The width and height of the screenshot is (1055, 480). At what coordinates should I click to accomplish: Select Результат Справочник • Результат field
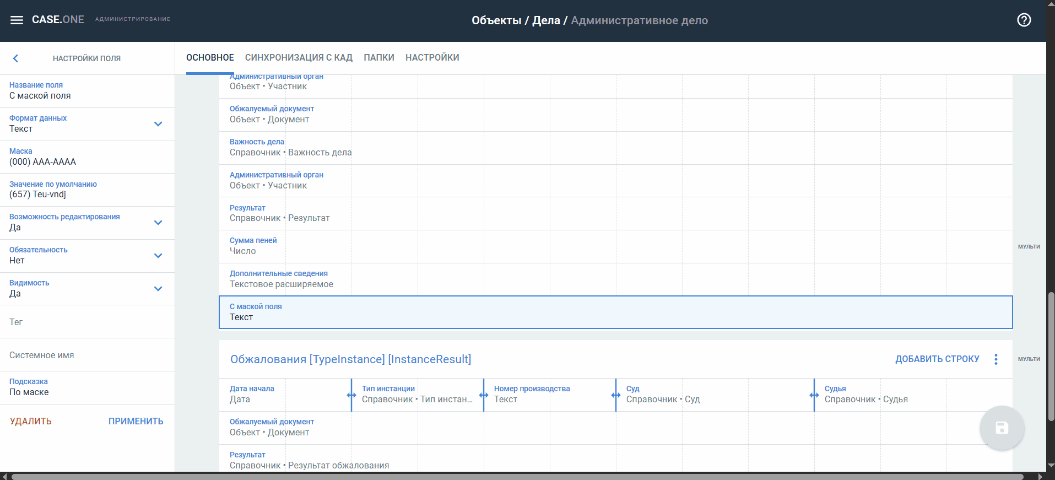pos(616,213)
